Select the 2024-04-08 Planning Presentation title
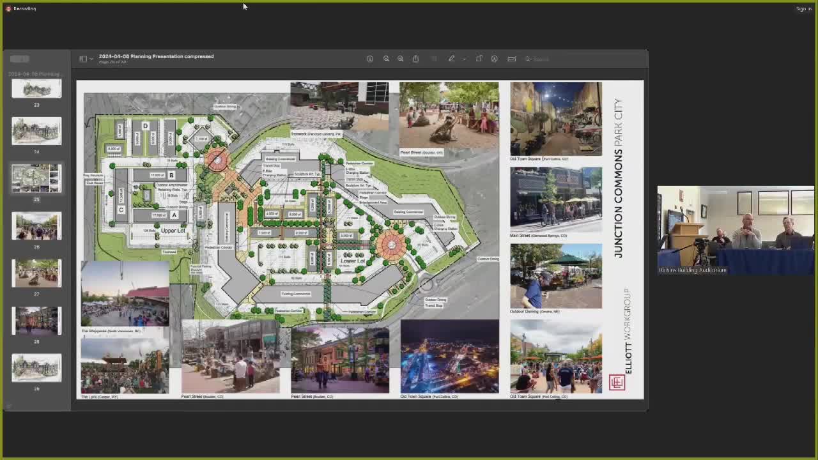The image size is (818, 460). 157,56
